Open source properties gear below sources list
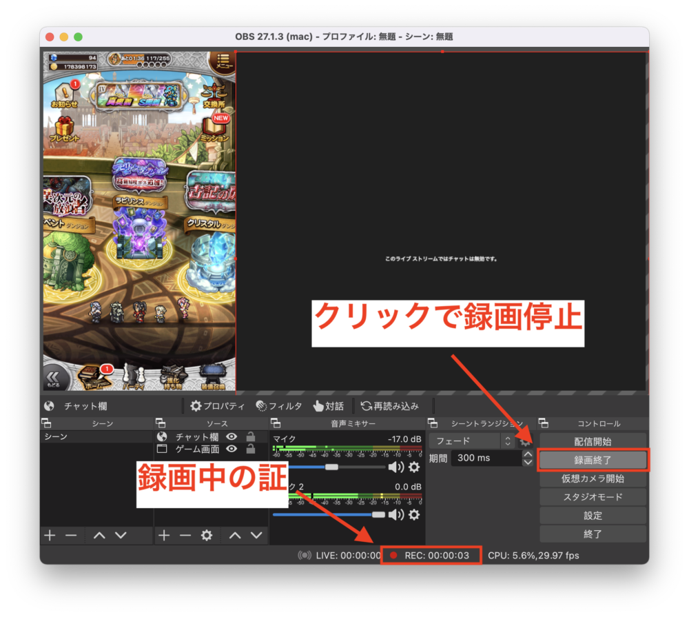This screenshot has height=617, width=689. click(207, 535)
